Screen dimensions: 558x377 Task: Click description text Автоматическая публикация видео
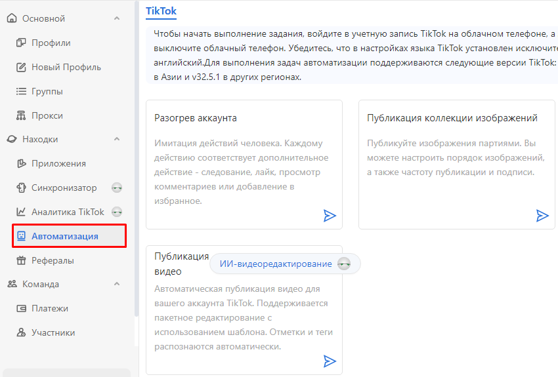[x=244, y=317]
